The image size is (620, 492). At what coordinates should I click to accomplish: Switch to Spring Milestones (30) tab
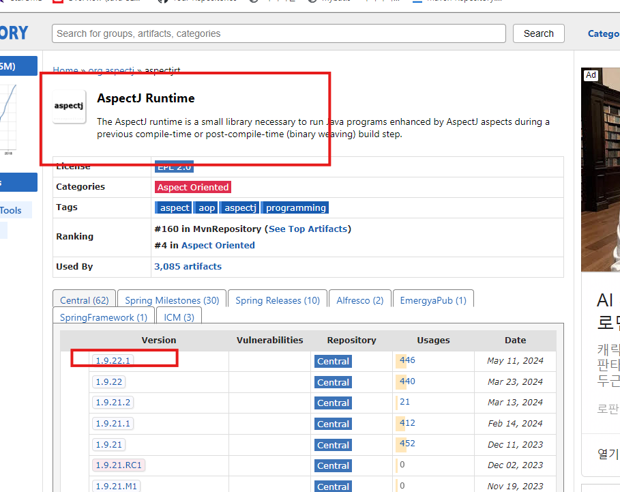point(172,300)
